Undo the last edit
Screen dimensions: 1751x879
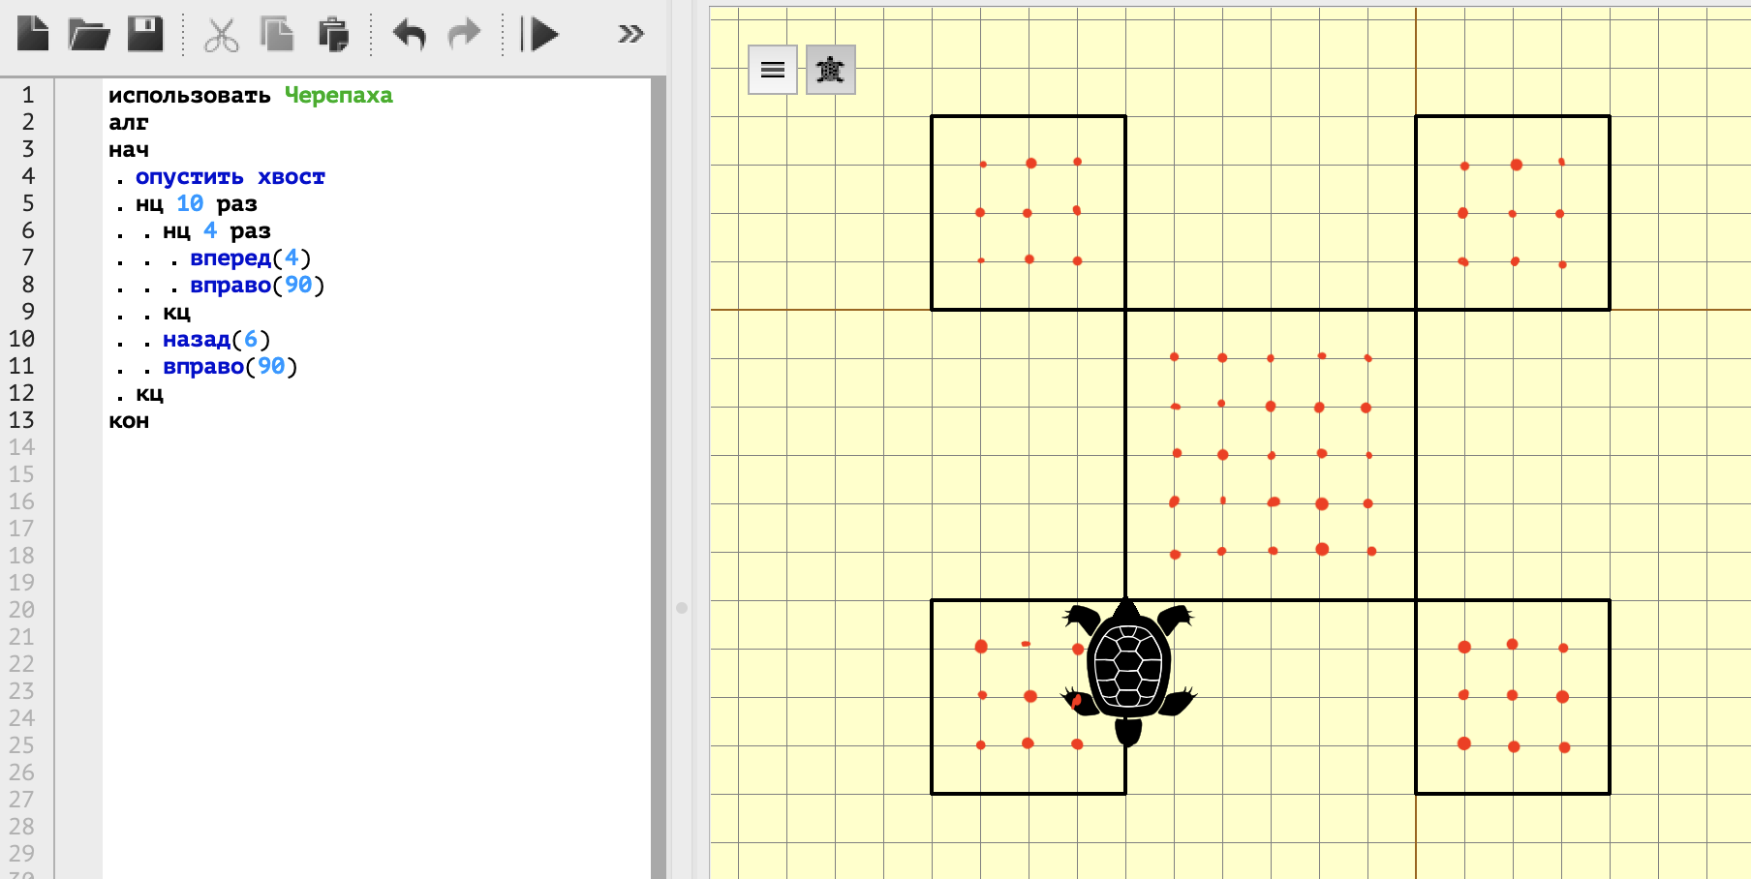pyautogui.click(x=410, y=35)
